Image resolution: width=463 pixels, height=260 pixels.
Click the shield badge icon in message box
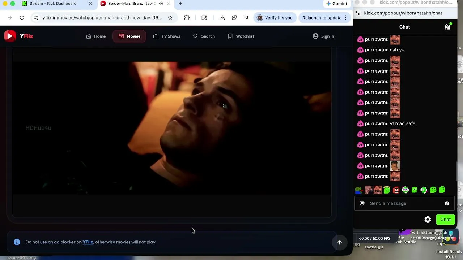coord(362,203)
